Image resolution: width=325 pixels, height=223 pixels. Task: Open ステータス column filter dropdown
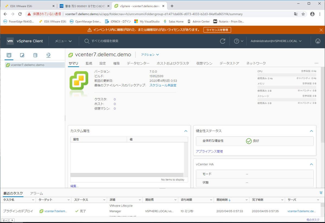(x=104, y=200)
